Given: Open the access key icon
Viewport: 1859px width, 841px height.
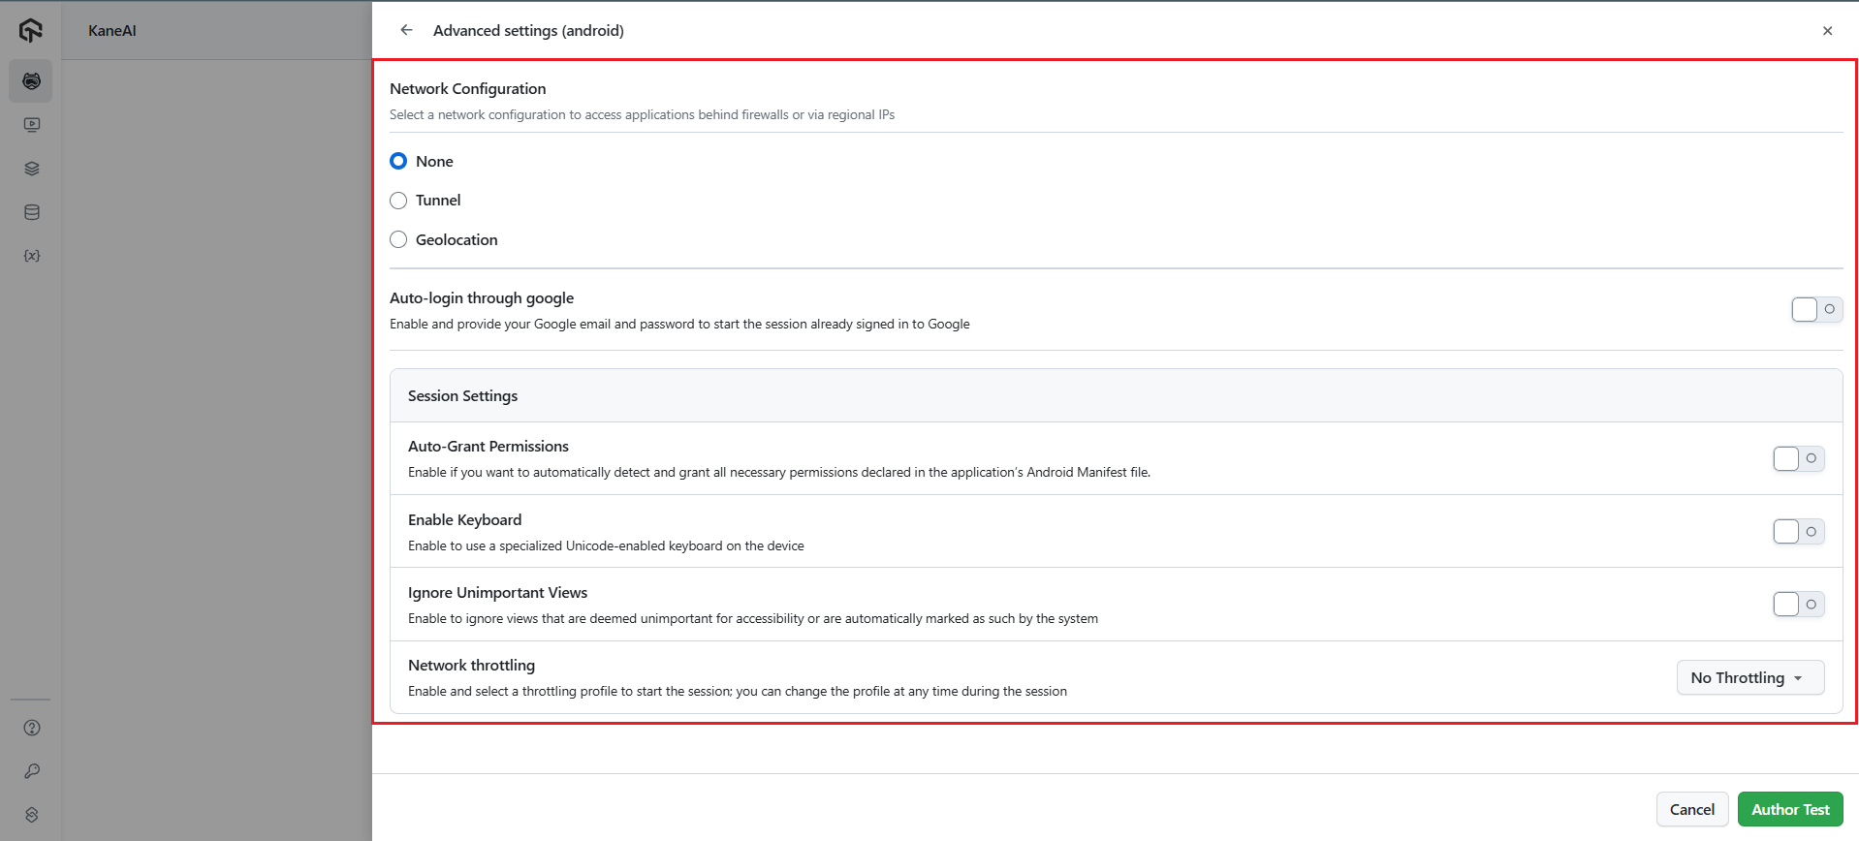Looking at the screenshot, I should pyautogui.click(x=32, y=771).
